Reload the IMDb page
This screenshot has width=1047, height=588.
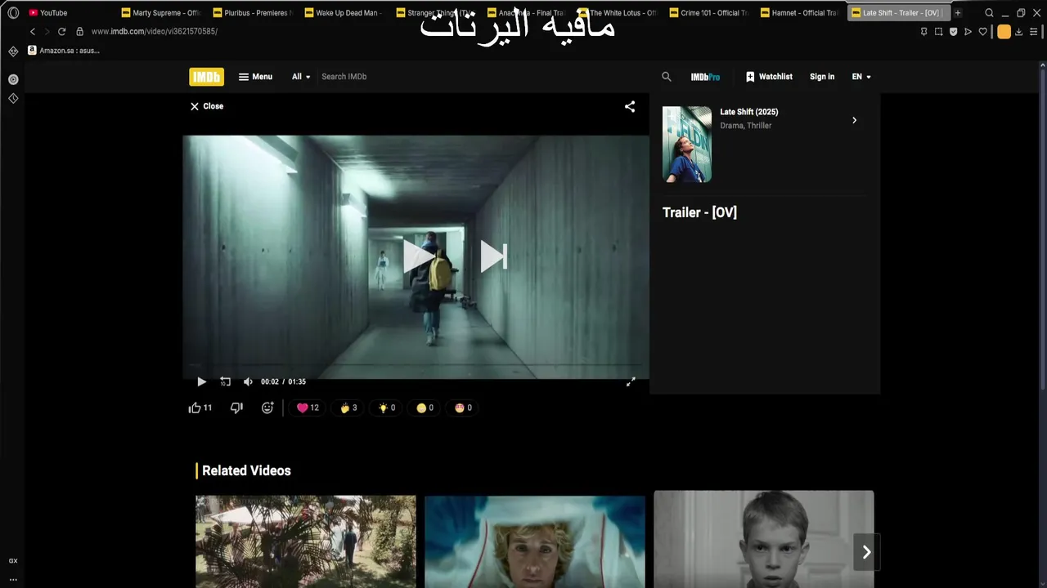[x=61, y=31]
